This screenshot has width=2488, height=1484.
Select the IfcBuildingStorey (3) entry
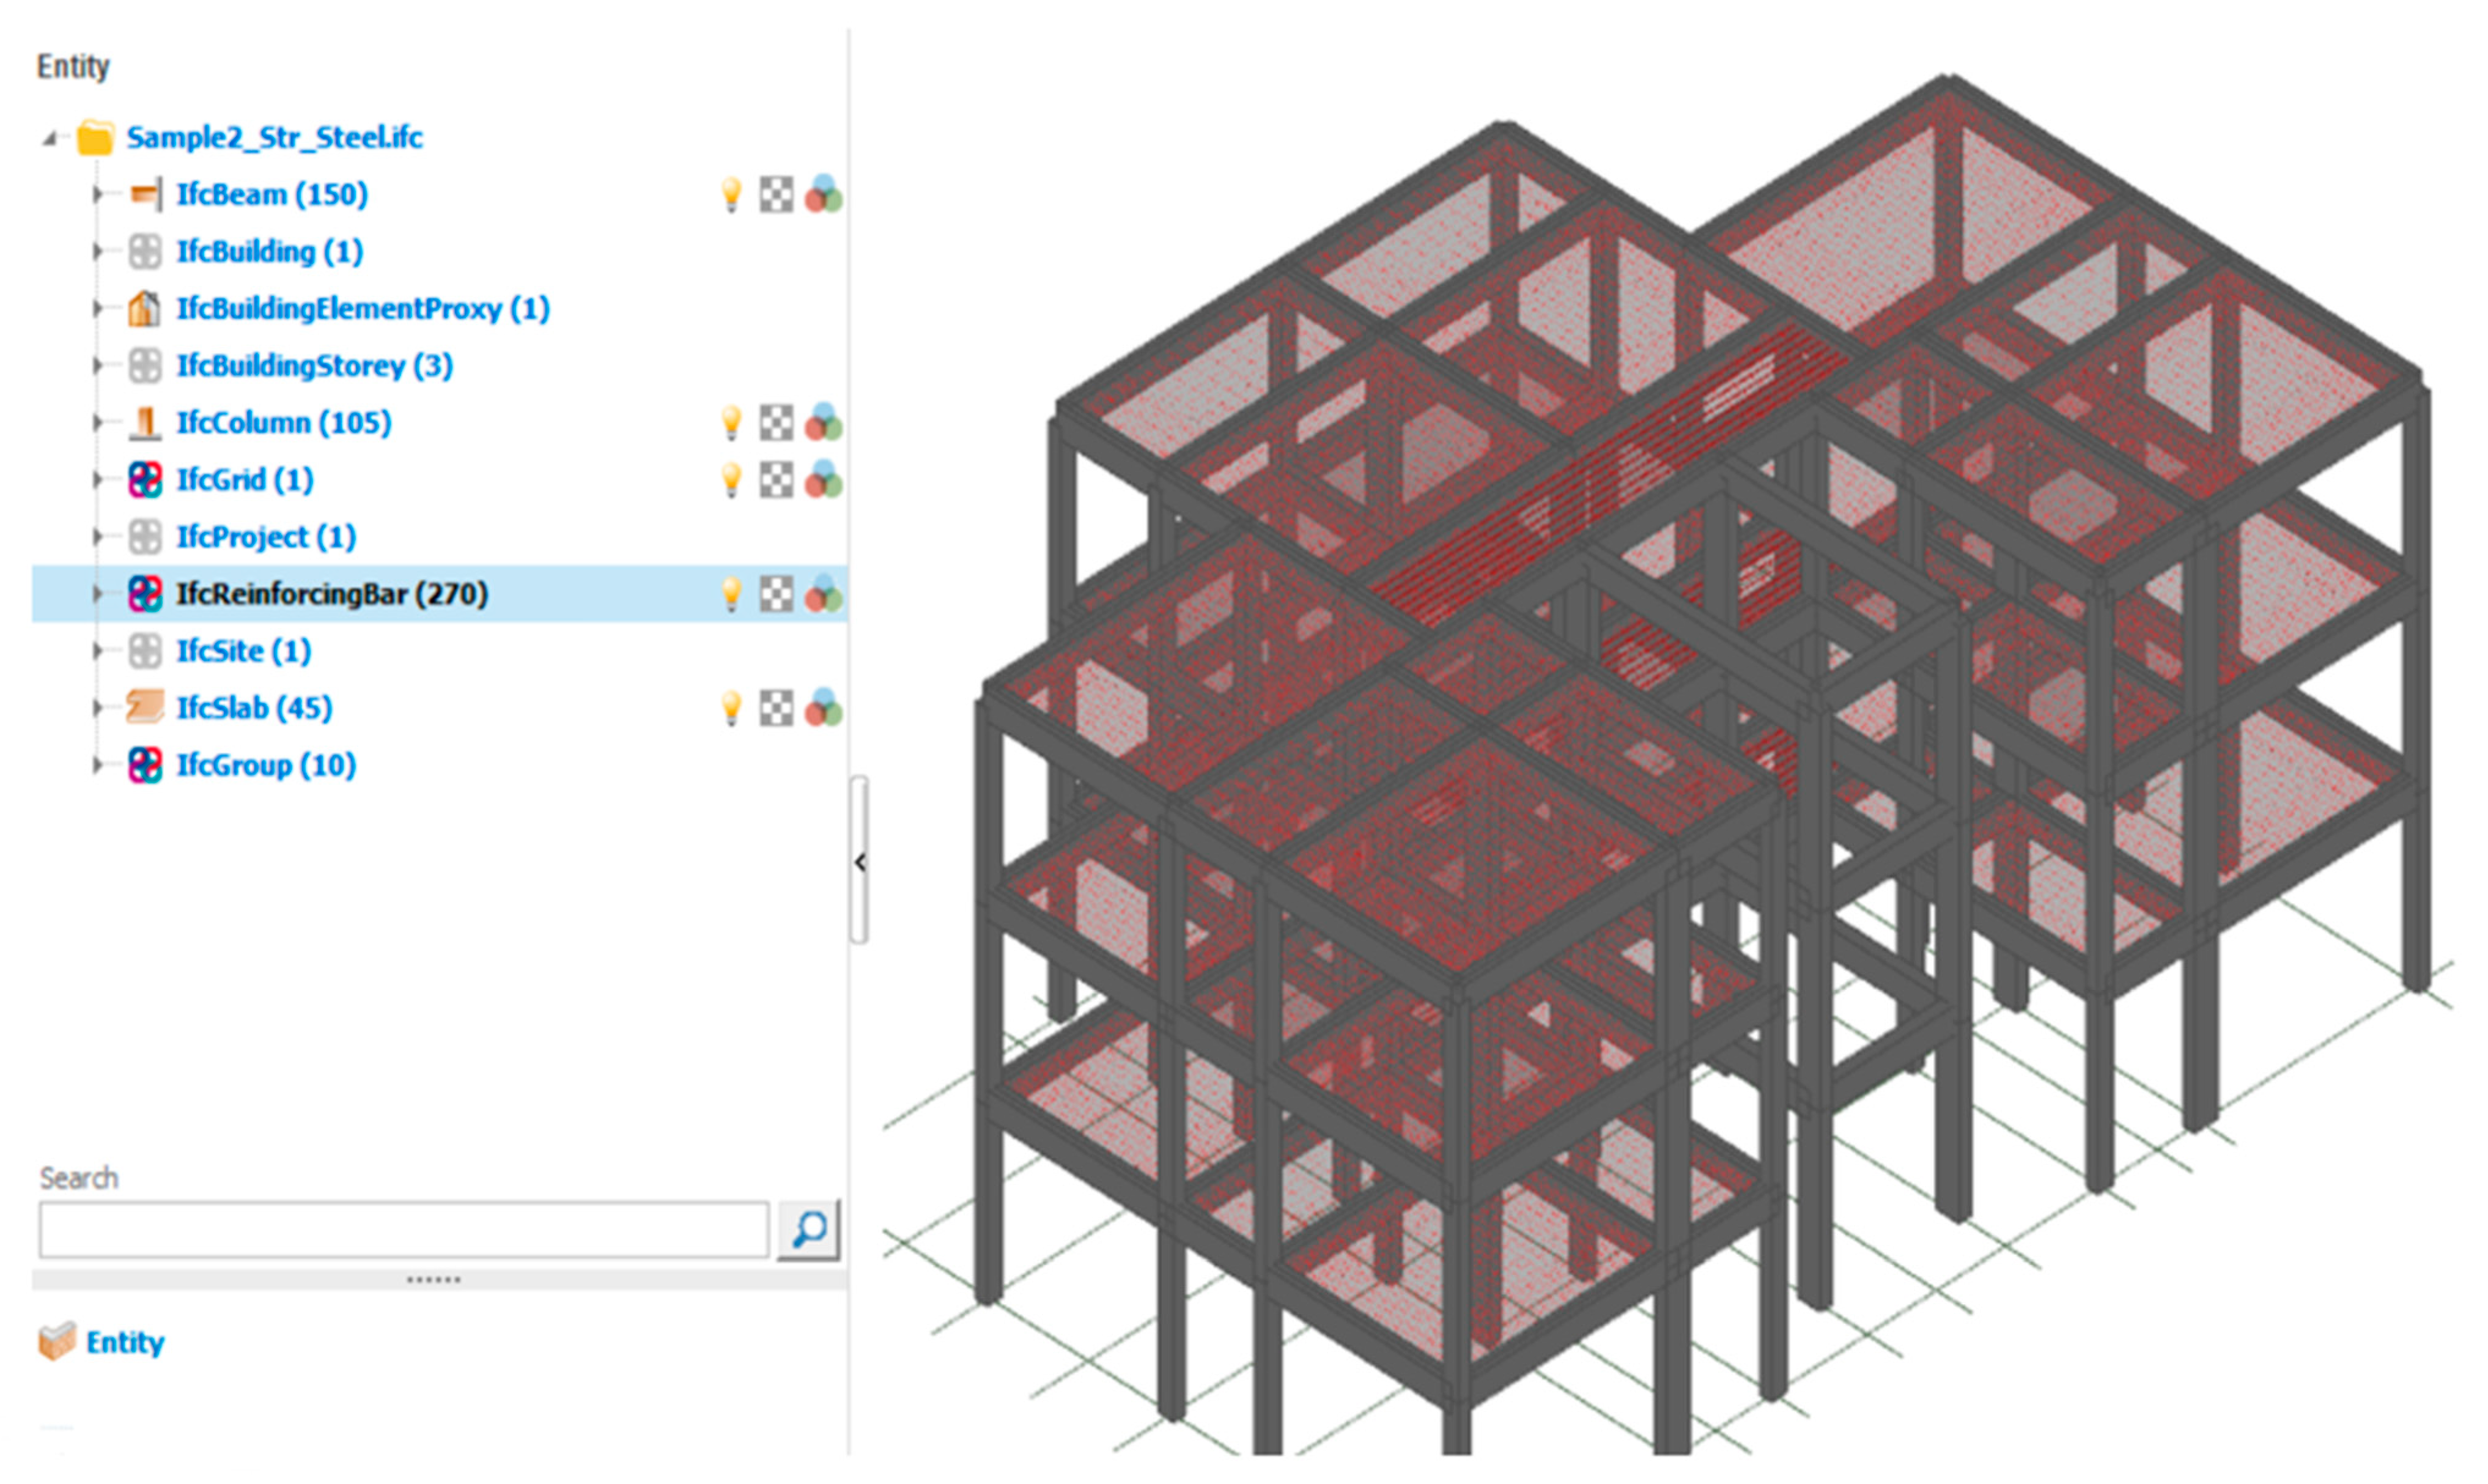(x=315, y=365)
